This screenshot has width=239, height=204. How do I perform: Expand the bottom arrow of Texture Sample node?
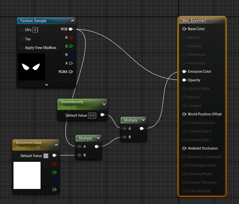(46, 85)
